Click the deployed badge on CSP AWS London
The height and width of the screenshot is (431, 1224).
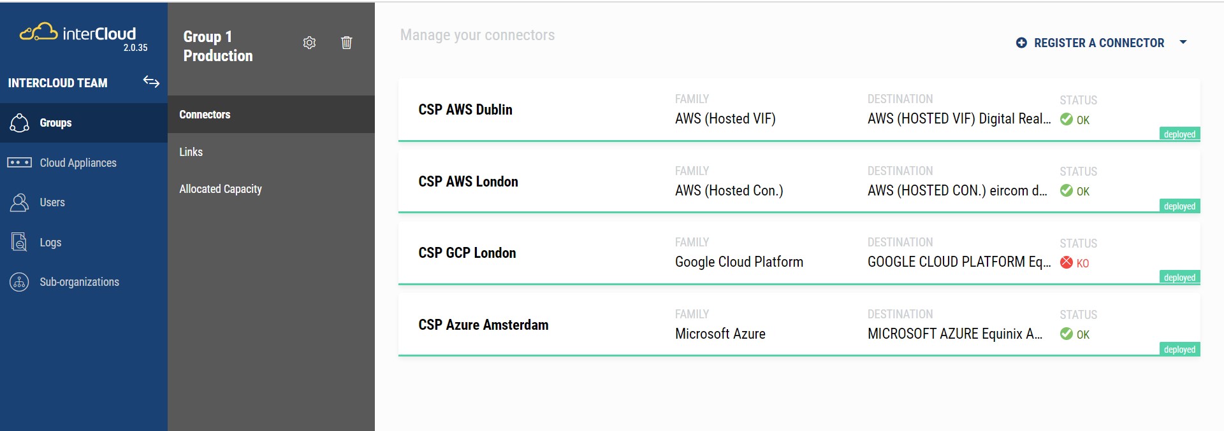1179,206
